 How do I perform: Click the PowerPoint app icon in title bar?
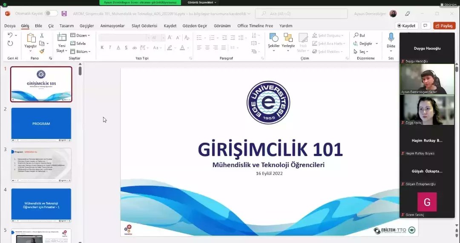8,14
